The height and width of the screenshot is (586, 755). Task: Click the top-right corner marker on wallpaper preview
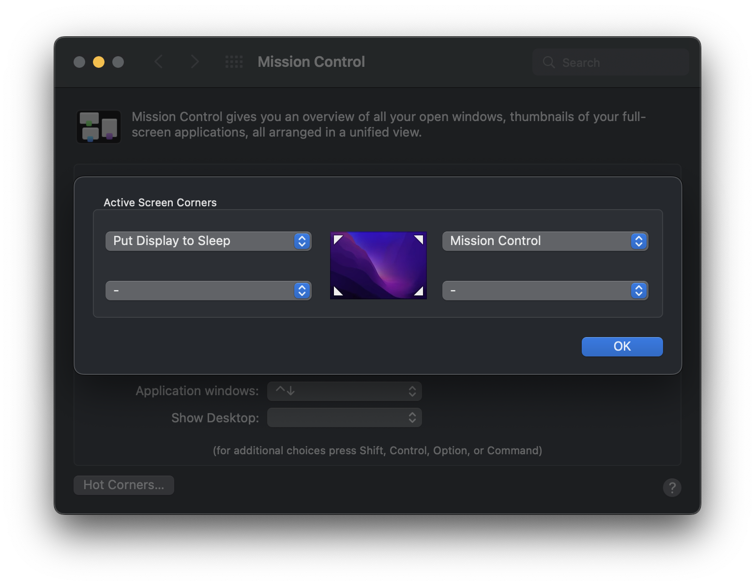point(419,239)
